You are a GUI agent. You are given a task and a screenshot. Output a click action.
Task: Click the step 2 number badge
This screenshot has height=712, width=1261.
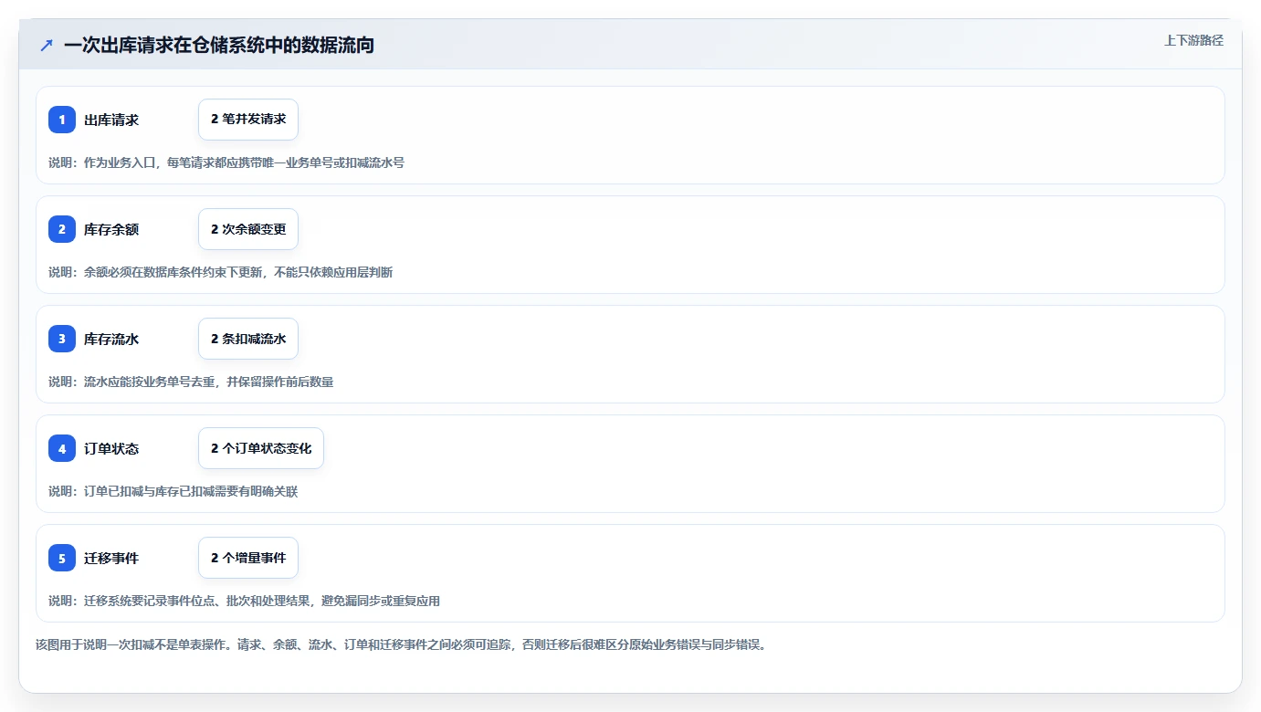coord(62,229)
